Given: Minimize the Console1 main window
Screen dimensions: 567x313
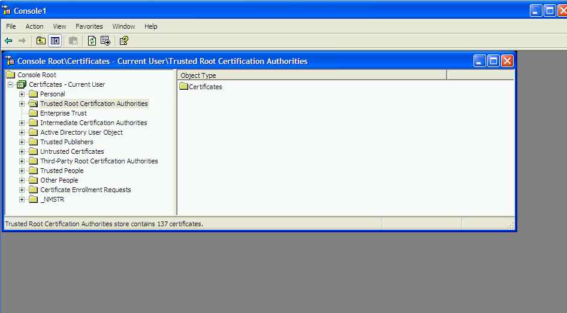Looking at the screenshot, I should [536, 11].
